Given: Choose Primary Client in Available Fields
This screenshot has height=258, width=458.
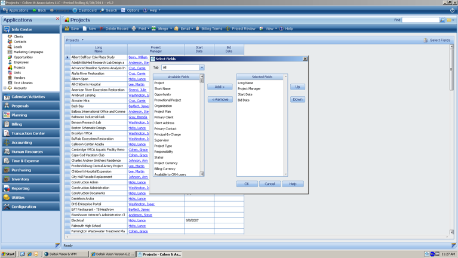Looking at the screenshot, I should coord(164,117).
